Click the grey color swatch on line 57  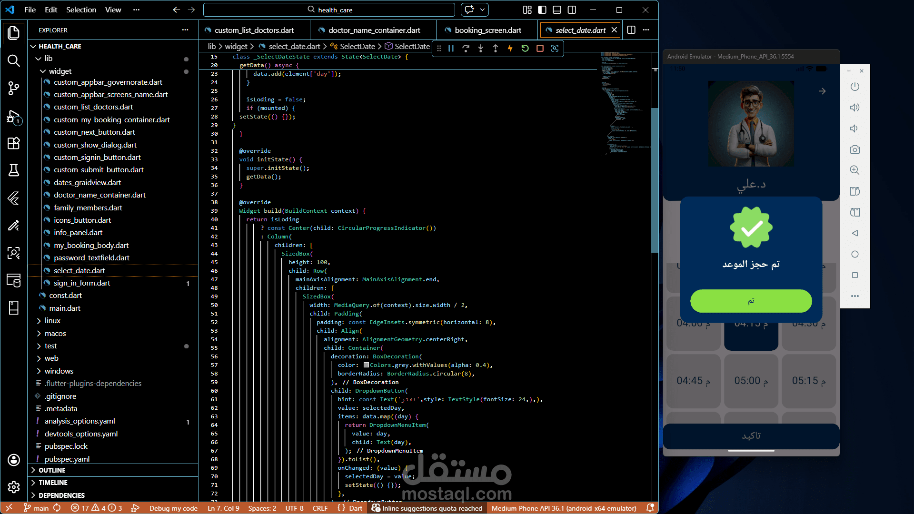click(366, 365)
